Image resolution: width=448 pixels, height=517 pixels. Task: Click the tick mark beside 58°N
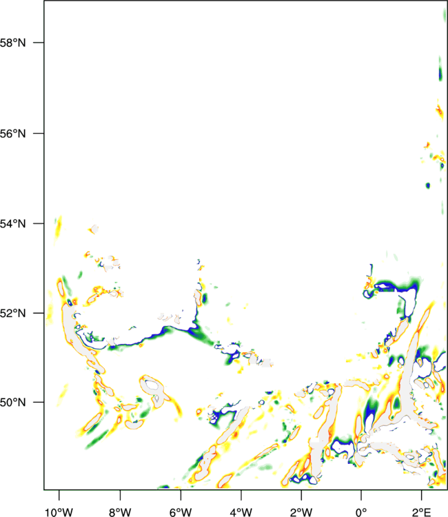[x=39, y=42]
